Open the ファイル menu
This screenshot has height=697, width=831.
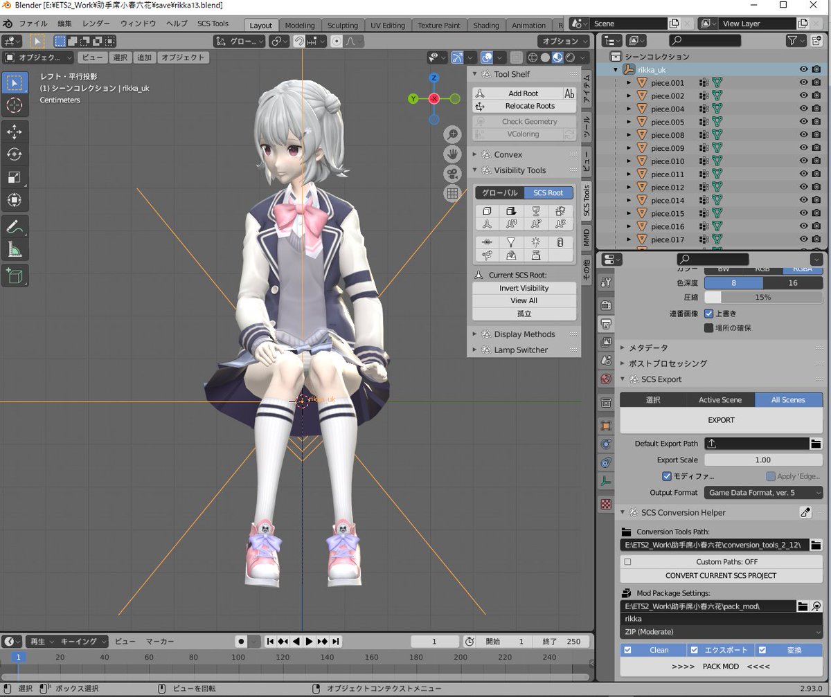tap(33, 23)
